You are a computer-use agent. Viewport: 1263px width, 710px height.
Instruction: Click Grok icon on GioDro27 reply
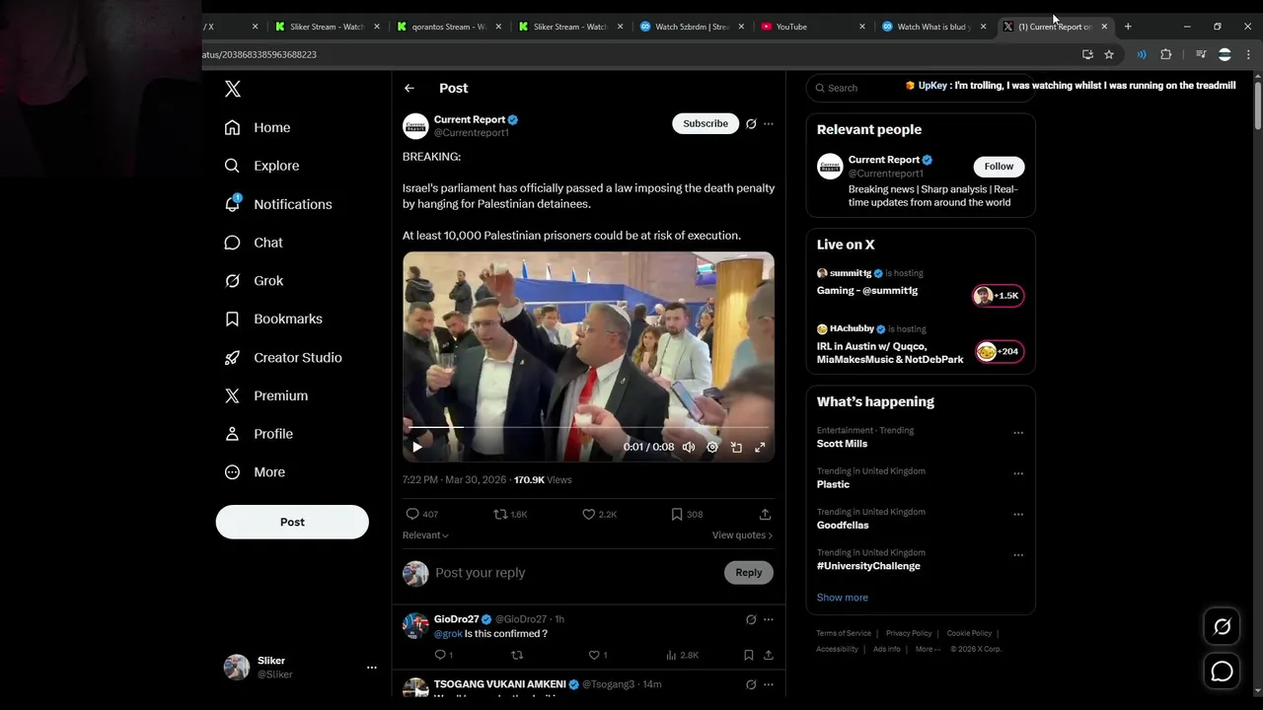pyautogui.click(x=751, y=619)
